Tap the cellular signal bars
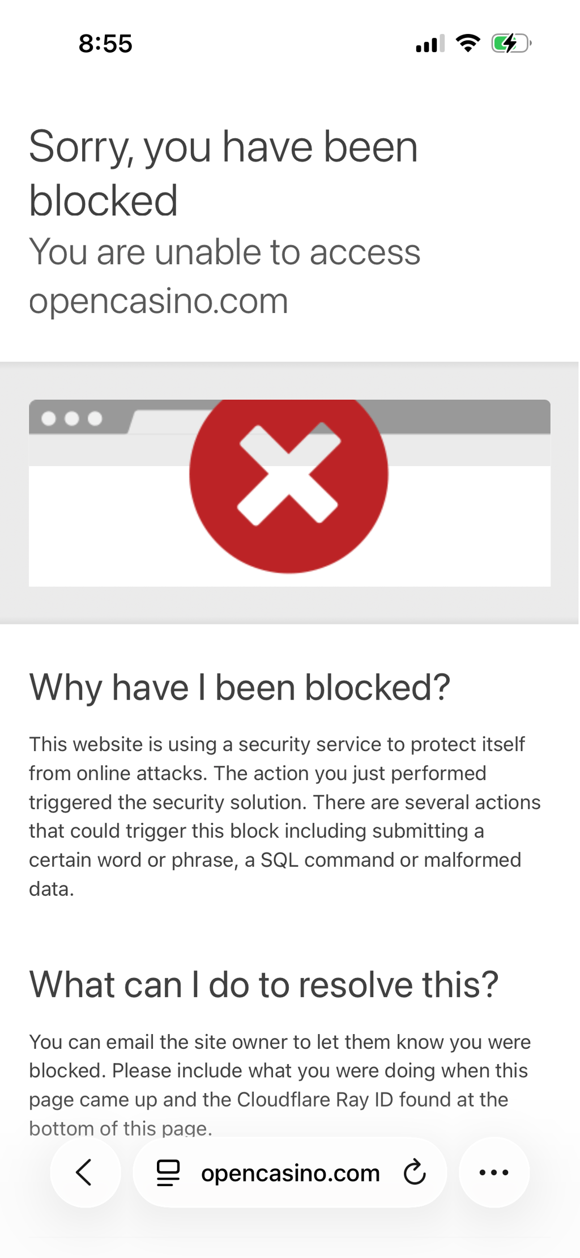Screen dimensions: 580x1258 430,44
